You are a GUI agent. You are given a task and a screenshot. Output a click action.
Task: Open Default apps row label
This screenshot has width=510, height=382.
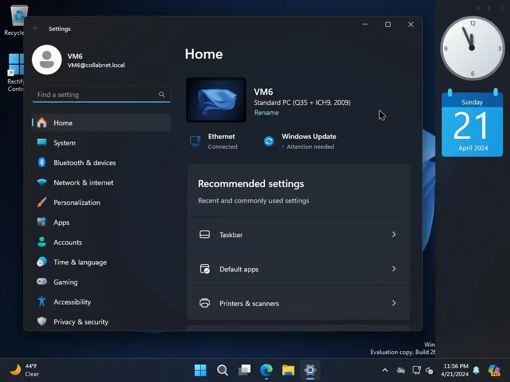point(239,269)
